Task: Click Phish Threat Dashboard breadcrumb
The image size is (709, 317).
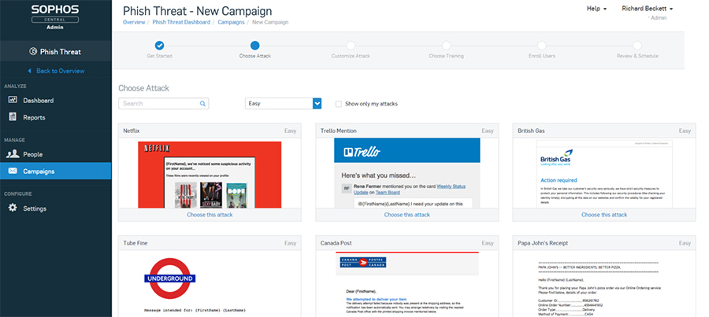Action: coord(181,22)
